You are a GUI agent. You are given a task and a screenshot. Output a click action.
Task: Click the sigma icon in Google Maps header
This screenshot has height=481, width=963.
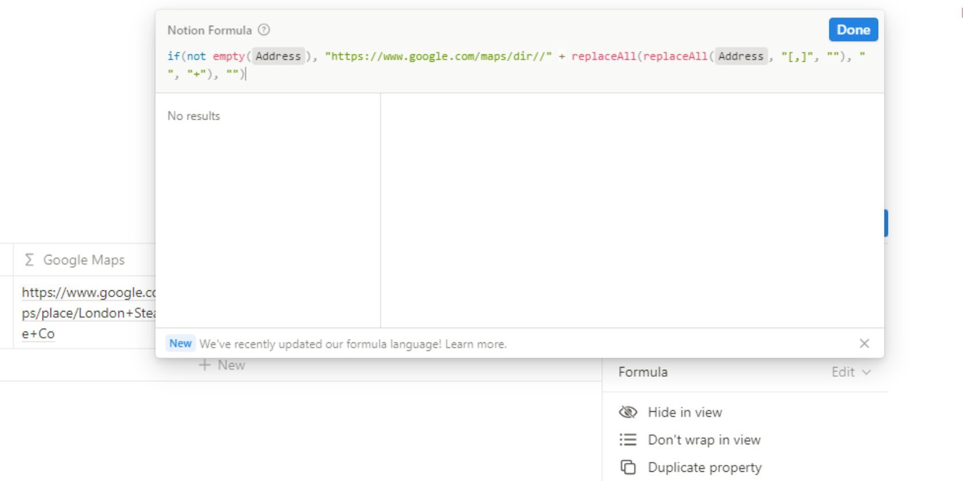[x=29, y=260]
